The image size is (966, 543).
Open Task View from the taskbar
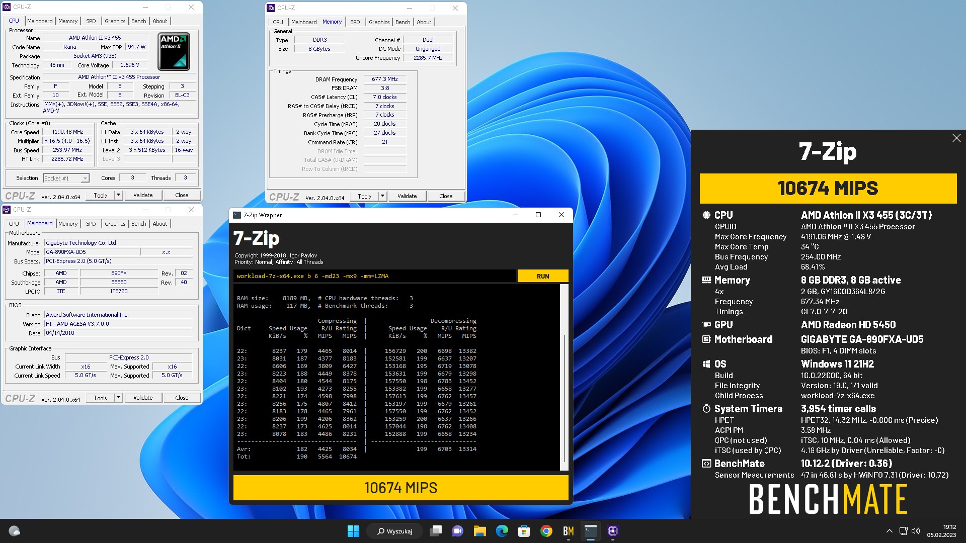[436, 531]
